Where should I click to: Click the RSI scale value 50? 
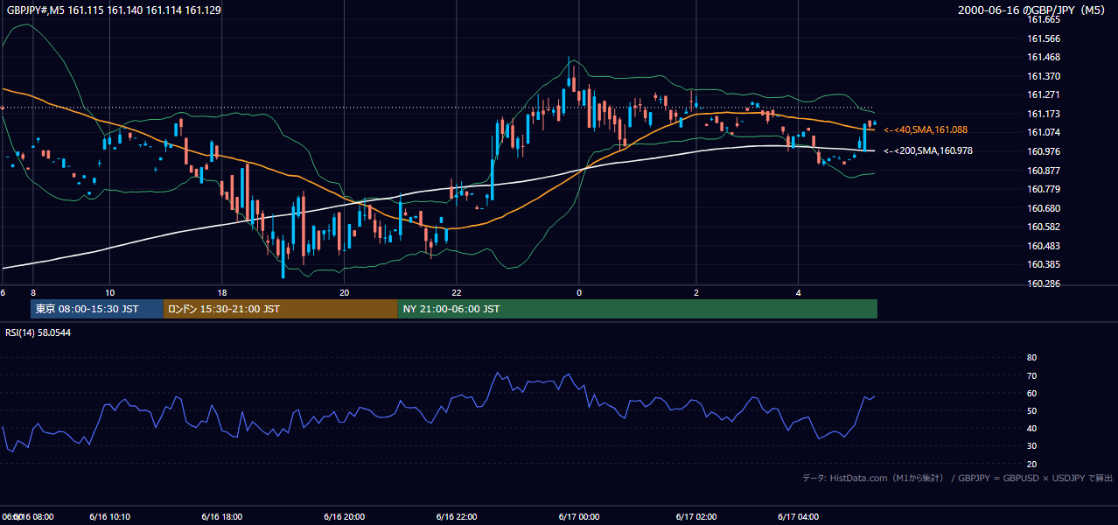point(1031,410)
